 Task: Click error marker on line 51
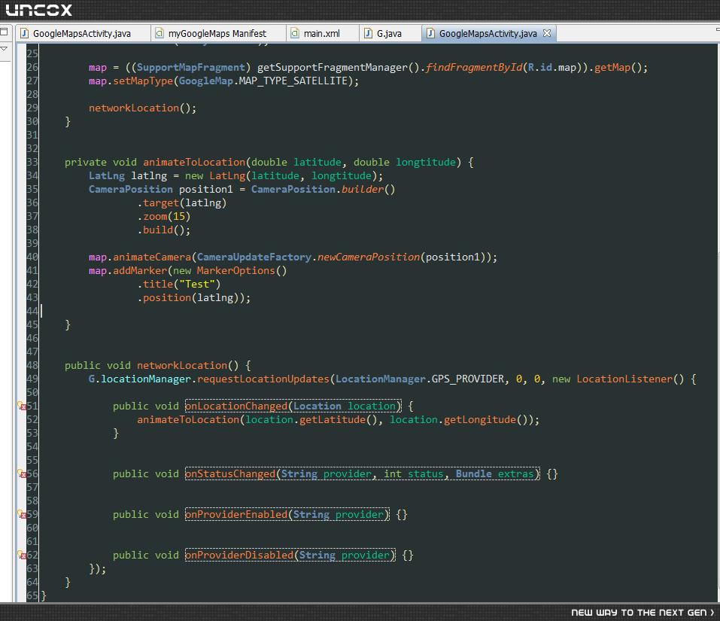pyautogui.click(x=22, y=406)
